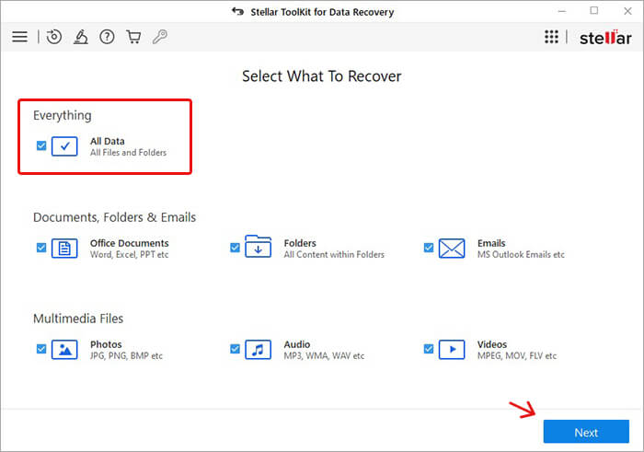Click 'All Content within Folders' description
This screenshot has height=452, width=644.
pos(334,255)
